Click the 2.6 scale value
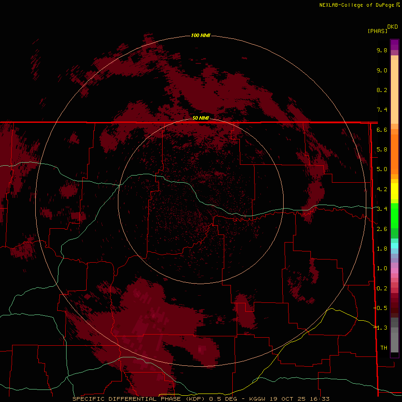 click(x=382, y=229)
